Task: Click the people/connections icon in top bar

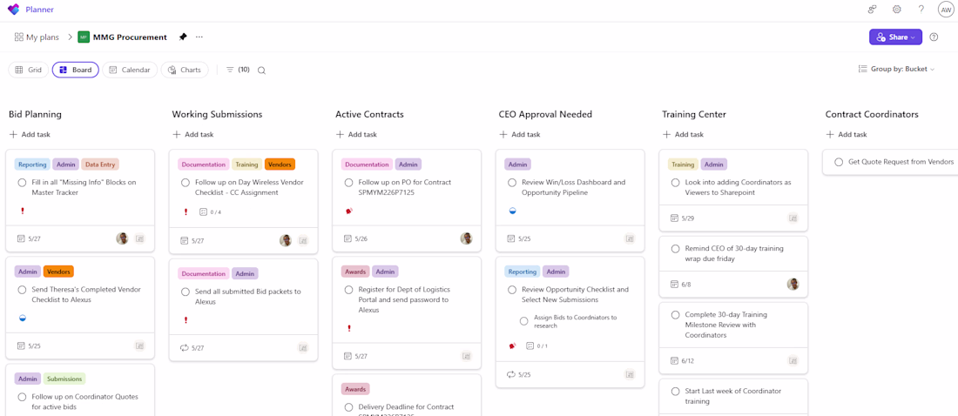Action: (873, 10)
